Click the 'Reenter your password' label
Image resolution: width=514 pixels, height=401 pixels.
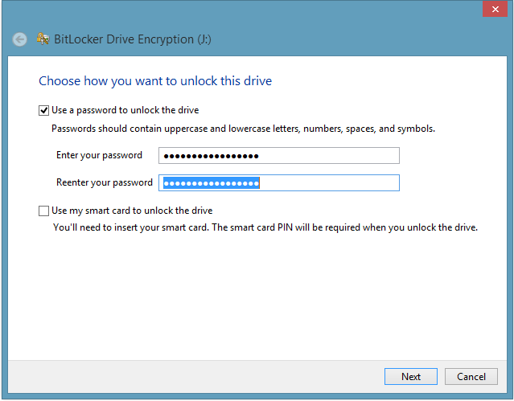[105, 182]
